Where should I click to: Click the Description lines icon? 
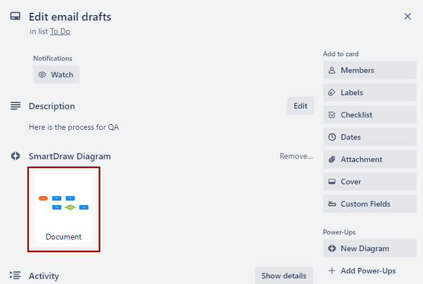[16, 106]
